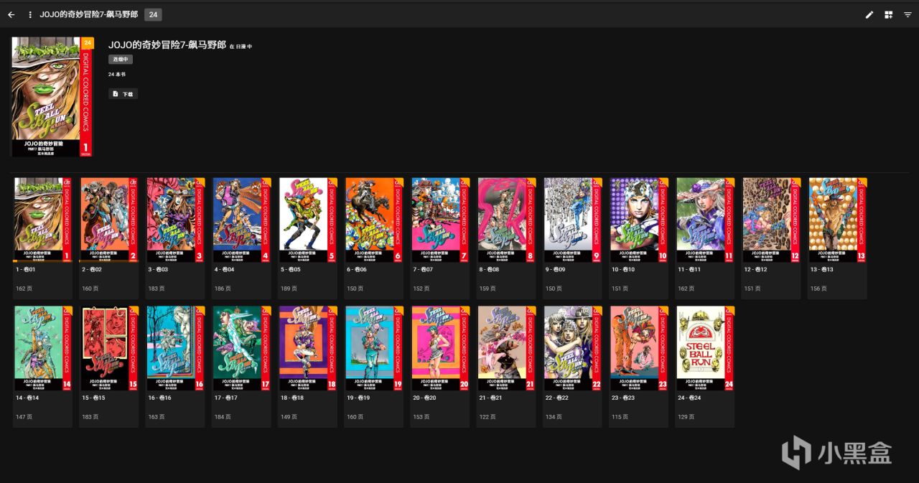Click the '162 页' page count under 卷01
Viewport: 919px width, 483px height.
23,289
